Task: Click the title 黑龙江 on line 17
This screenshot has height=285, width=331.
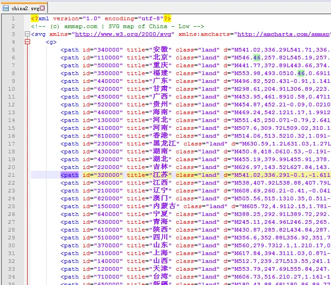Action: (164, 143)
